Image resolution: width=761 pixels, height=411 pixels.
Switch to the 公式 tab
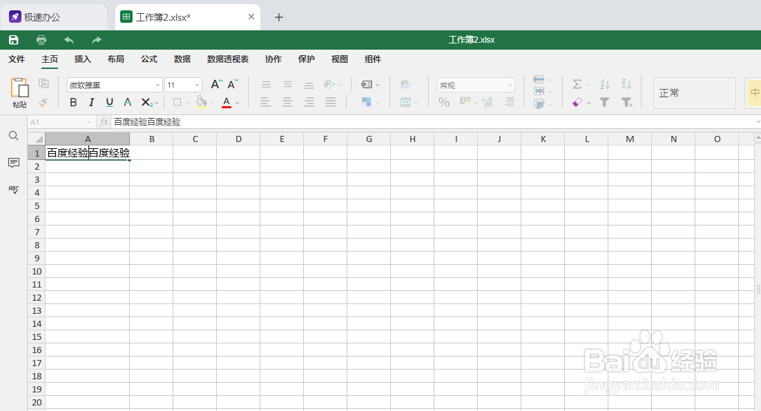pos(149,59)
